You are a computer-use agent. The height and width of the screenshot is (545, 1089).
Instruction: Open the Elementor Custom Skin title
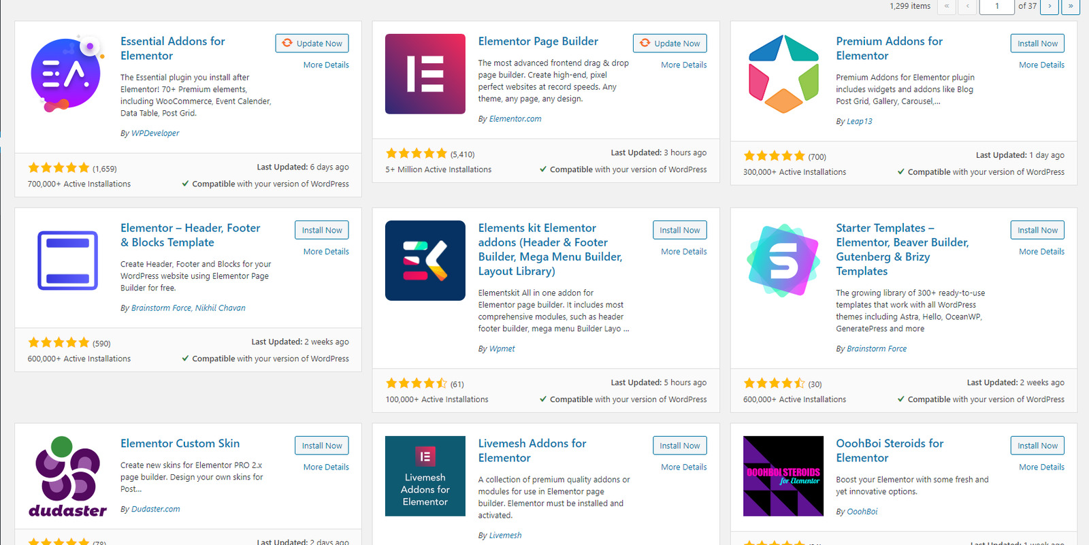click(180, 444)
